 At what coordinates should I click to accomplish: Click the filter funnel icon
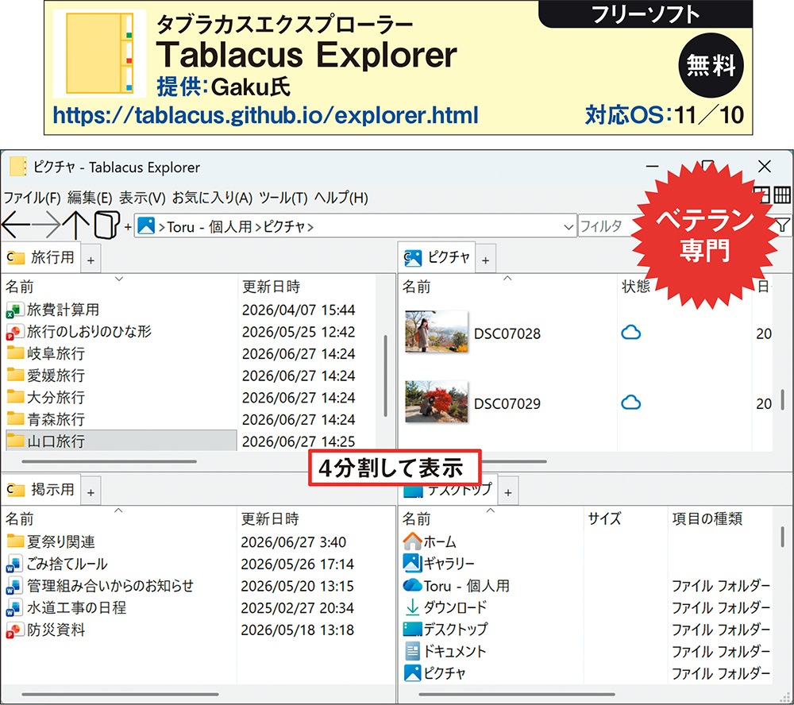(781, 225)
